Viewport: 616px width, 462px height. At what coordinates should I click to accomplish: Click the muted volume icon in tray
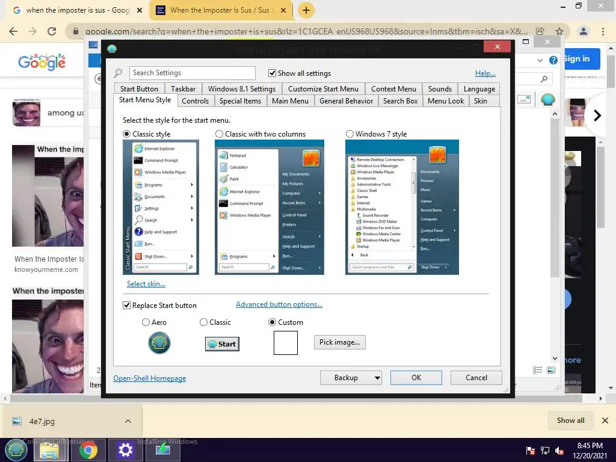click(x=559, y=451)
